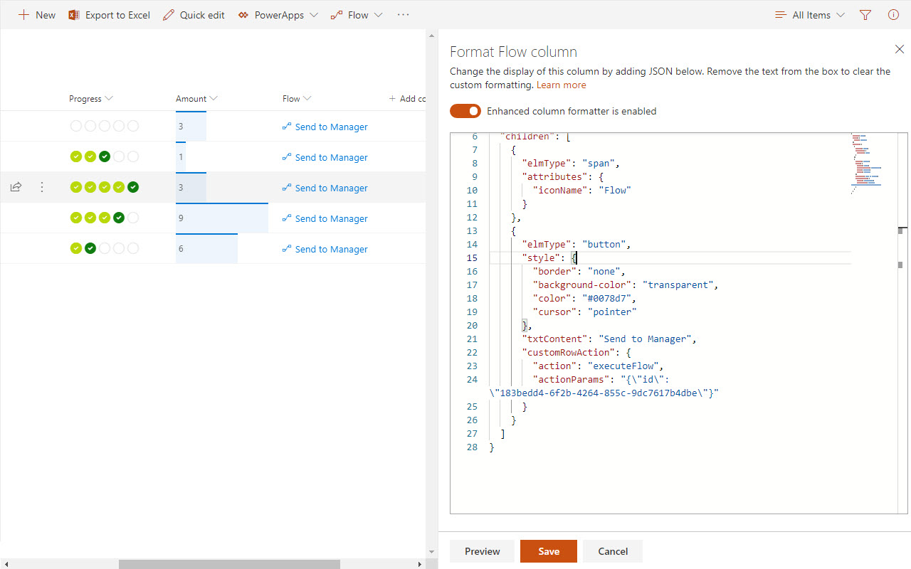Click the list scroll-left arrow
Image resolution: width=911 pixels, height=569 pixels.
(x=5, y=564)
